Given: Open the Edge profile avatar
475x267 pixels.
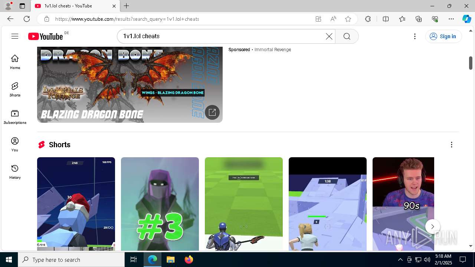Looking at the screenshot, I should [x=8, y=6].
